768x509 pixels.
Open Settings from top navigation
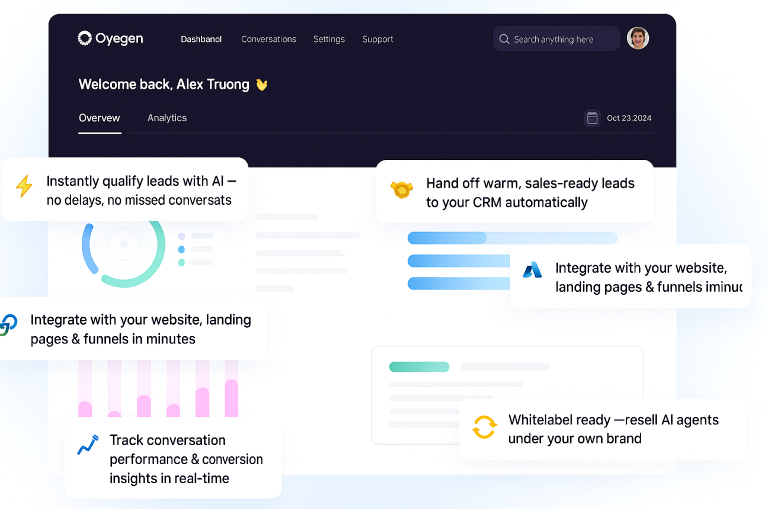[x=329, y=39]
